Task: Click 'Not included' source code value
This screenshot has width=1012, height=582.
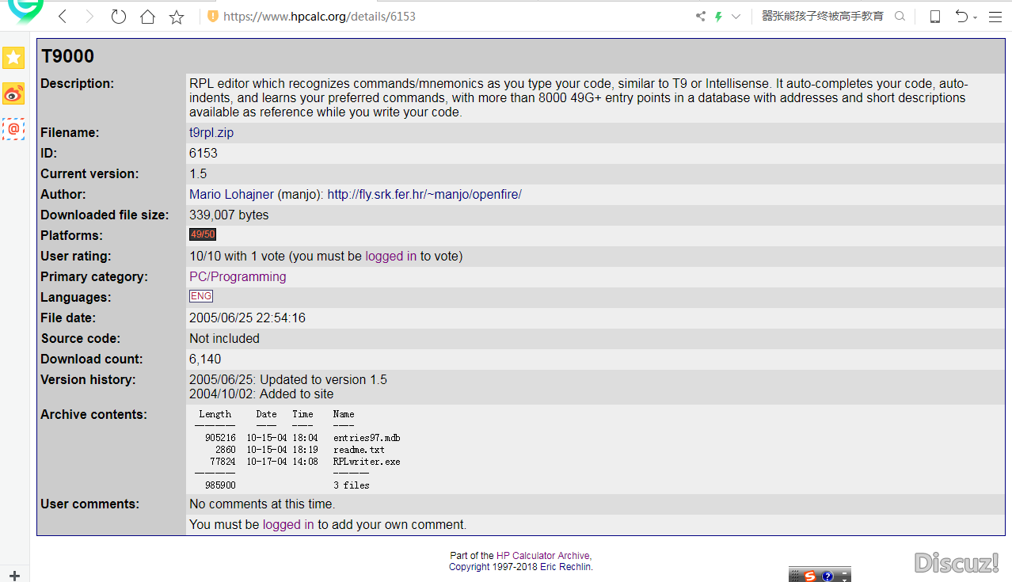Action: [224, 339]
